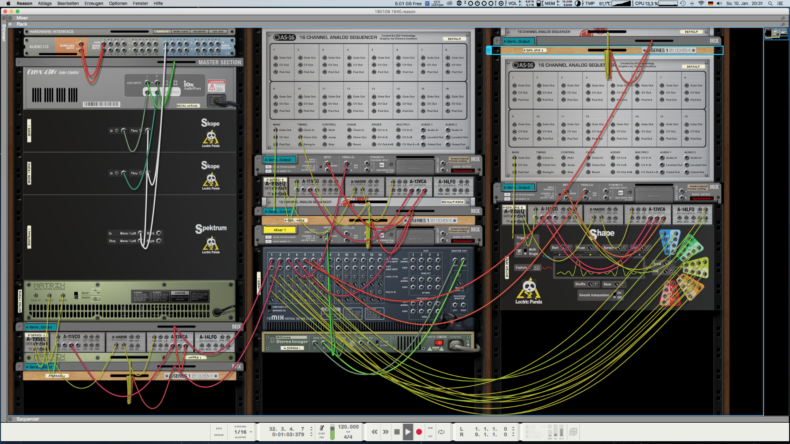
Task: Switch to the More Audio tab
Action: (181, 32)
